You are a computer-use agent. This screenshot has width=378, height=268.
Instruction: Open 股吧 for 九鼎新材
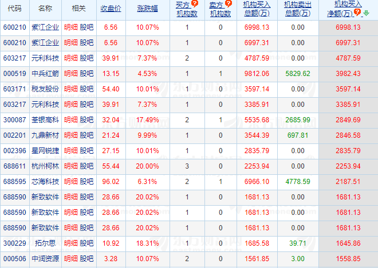(x=86, y=135)
